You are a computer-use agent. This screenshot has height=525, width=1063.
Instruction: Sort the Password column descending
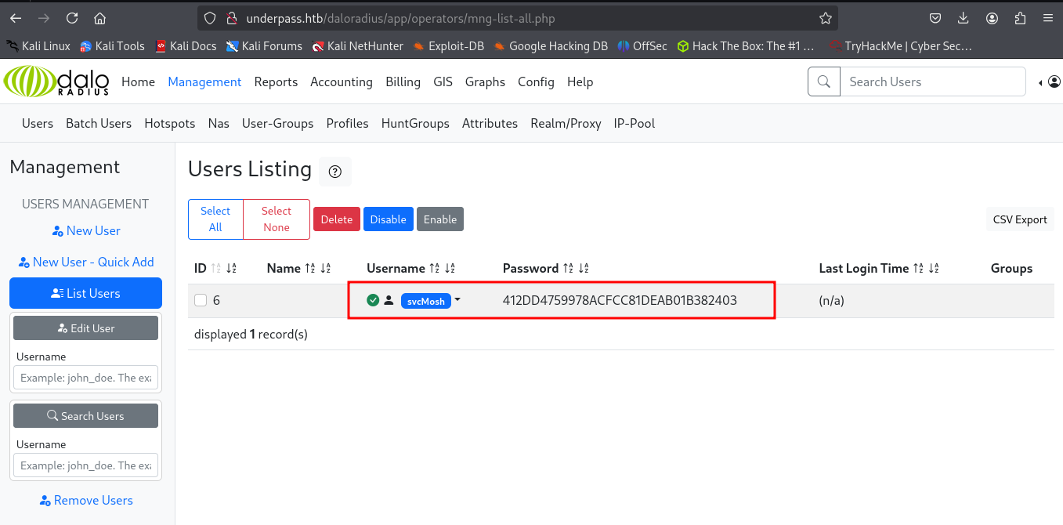583,269
